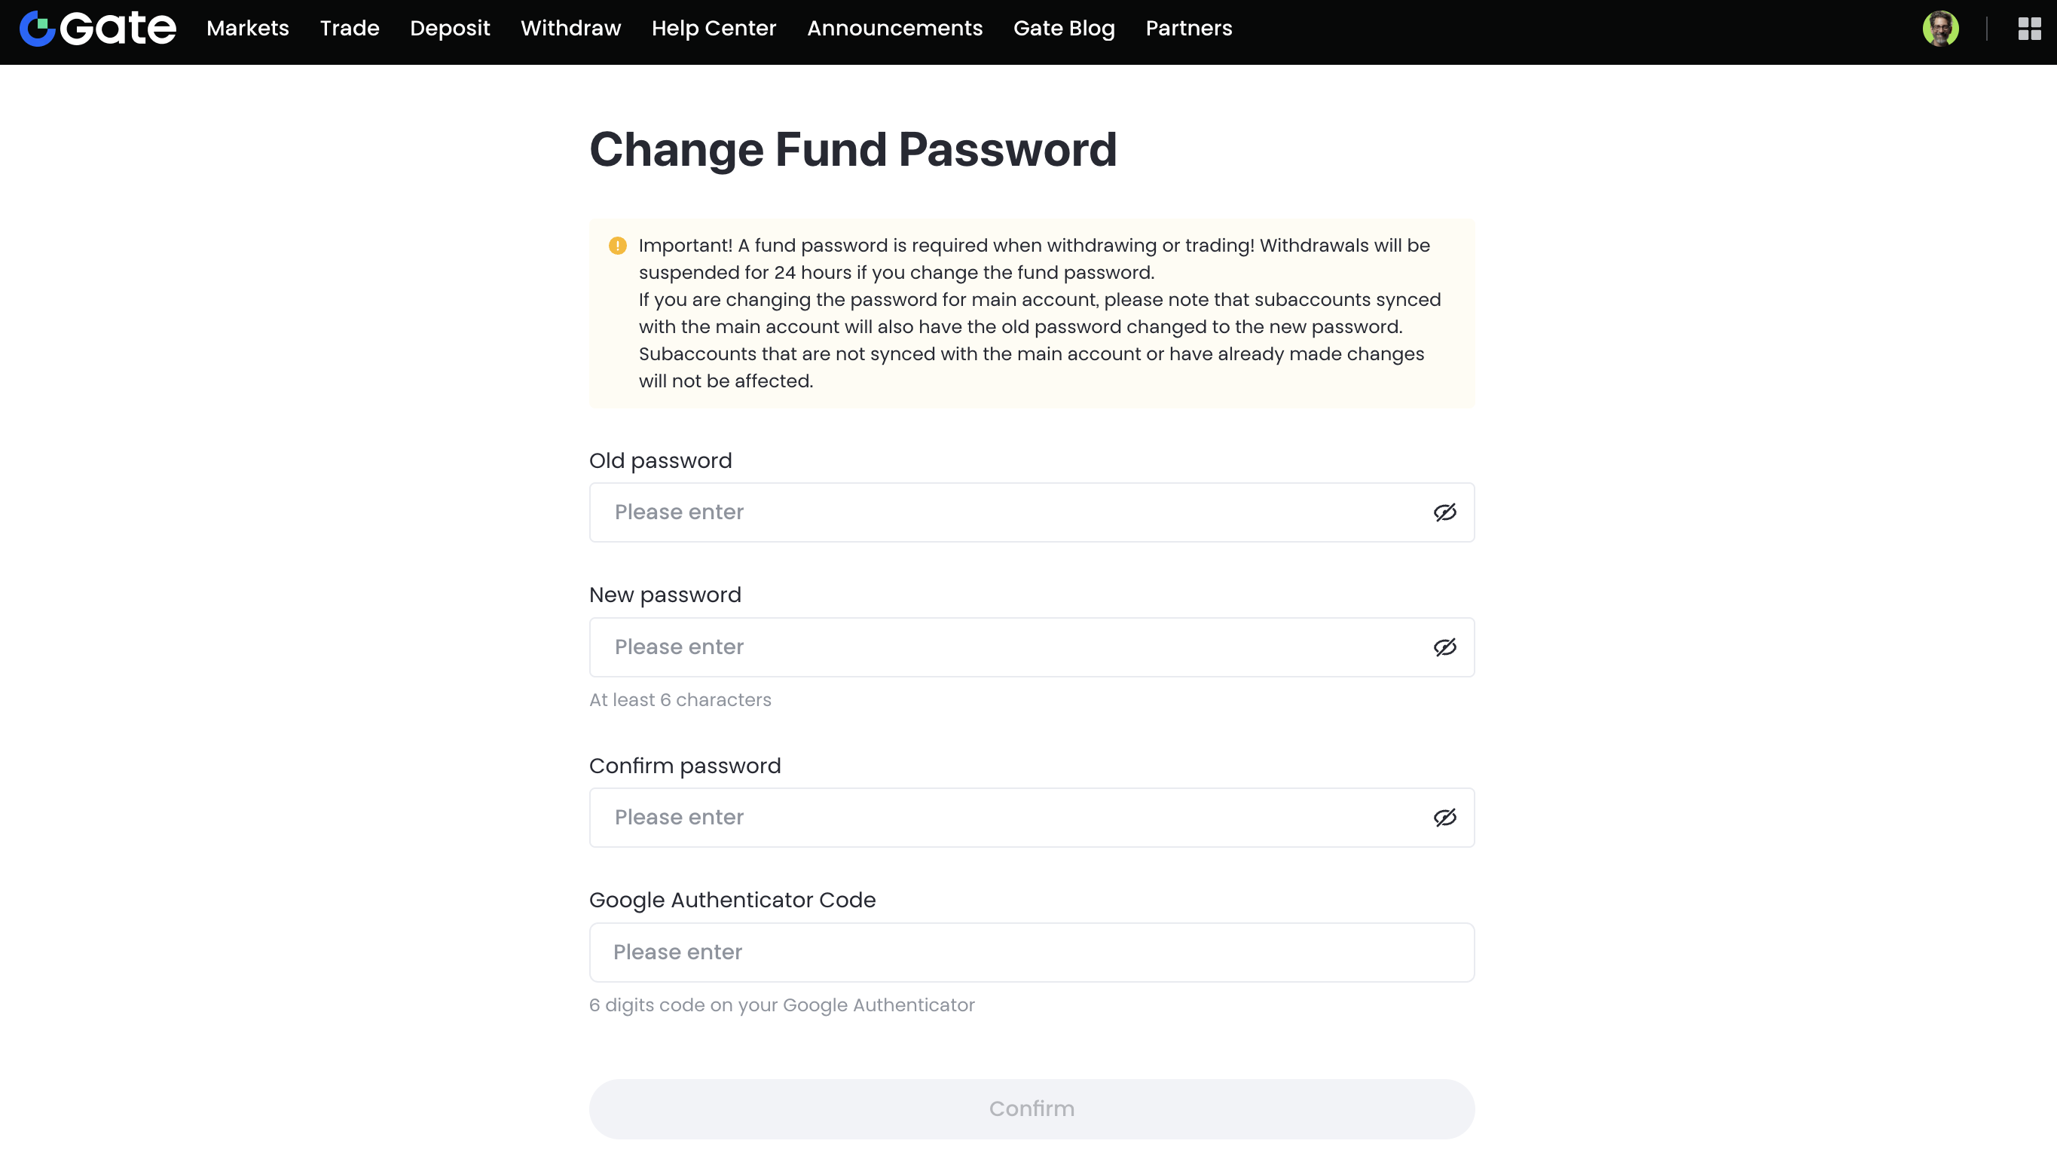Select the Google Authenticator Code field
The image size is (2057, 1162).
[x=1032, y=953]
